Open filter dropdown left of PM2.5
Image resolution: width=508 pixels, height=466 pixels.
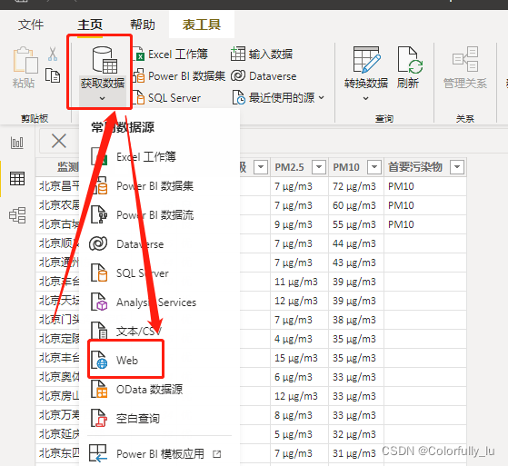pyautogui.click(x=261, y=167)
